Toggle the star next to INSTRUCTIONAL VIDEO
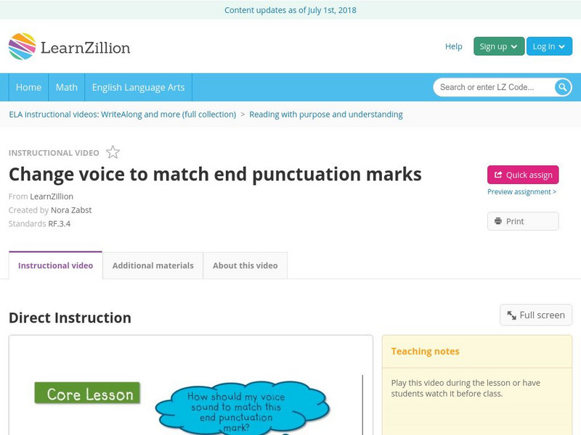Image resolution: width=581 pixels, height=435 pixels. coord(113,152)
